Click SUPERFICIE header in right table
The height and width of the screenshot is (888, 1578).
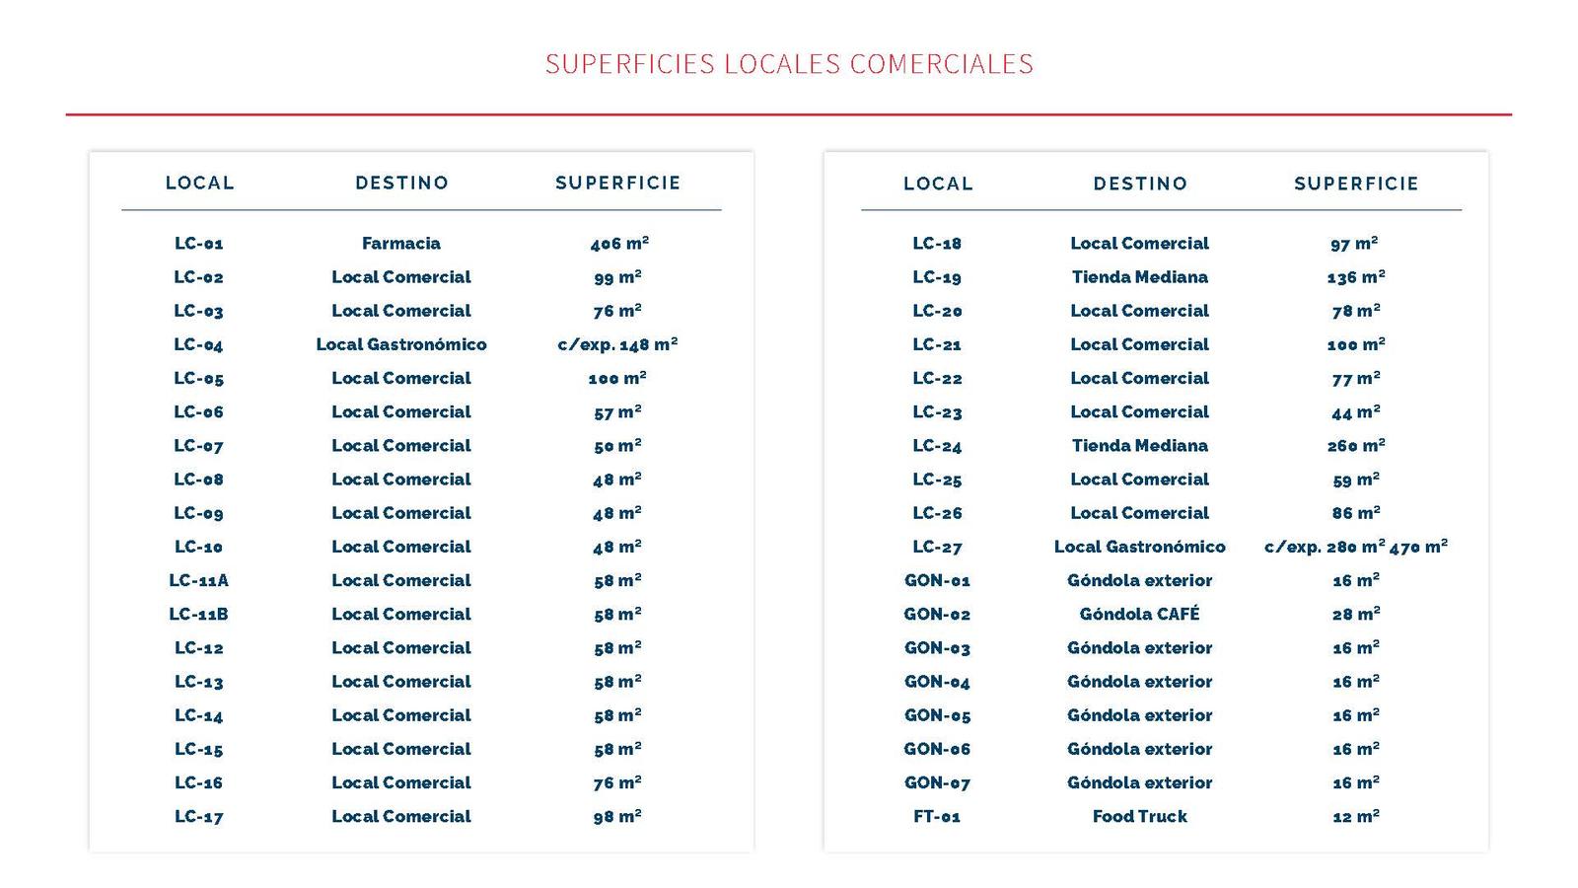pyautogui.click(x=1356, y=184)
